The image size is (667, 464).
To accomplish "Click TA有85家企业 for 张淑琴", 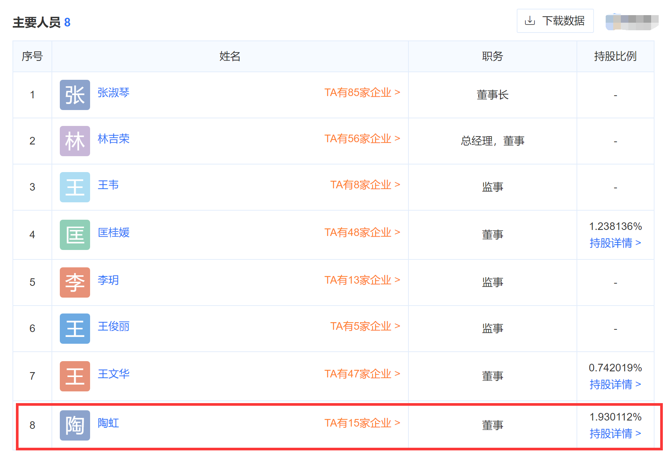I will tap(363, 92).
